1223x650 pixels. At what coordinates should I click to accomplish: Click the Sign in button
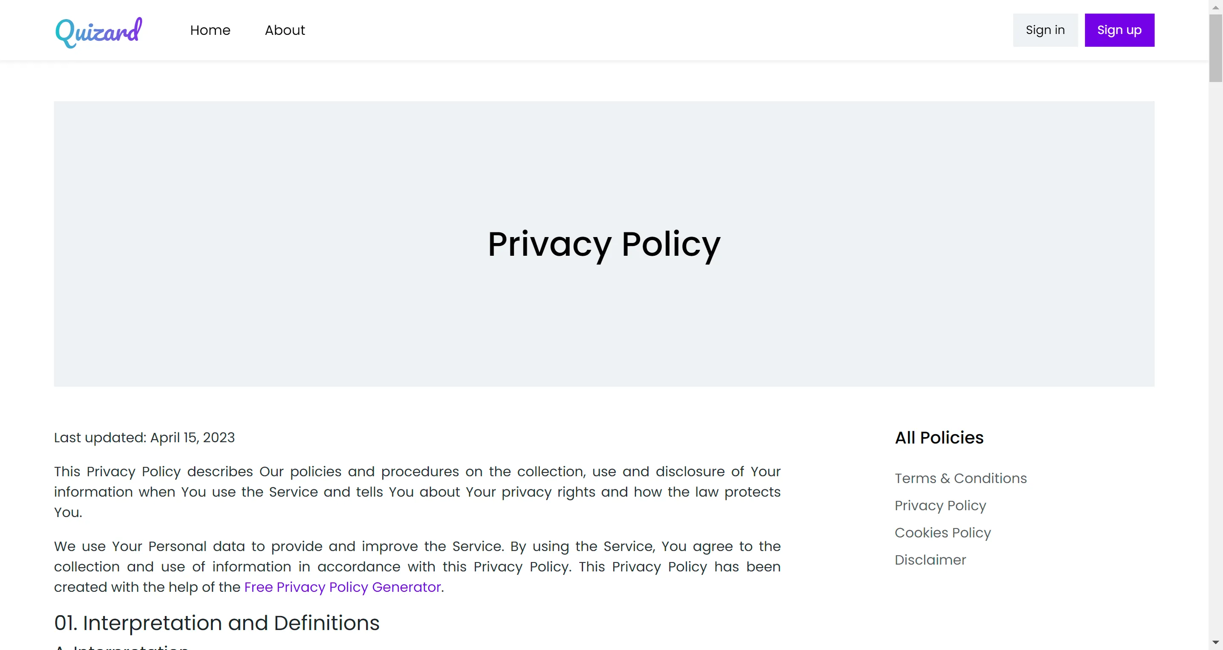coord(1045,30)
